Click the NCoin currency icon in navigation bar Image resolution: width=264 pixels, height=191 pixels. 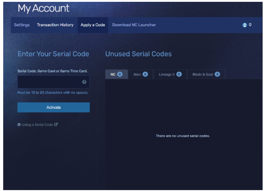[x=244, y=25]
